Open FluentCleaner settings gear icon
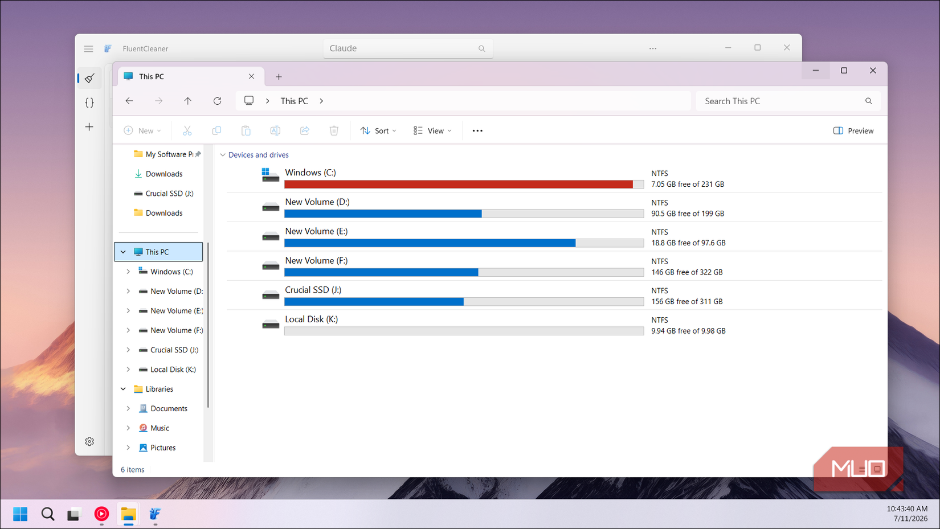The height and width of the screenshot is (529, 940). [x=89, y=441]
